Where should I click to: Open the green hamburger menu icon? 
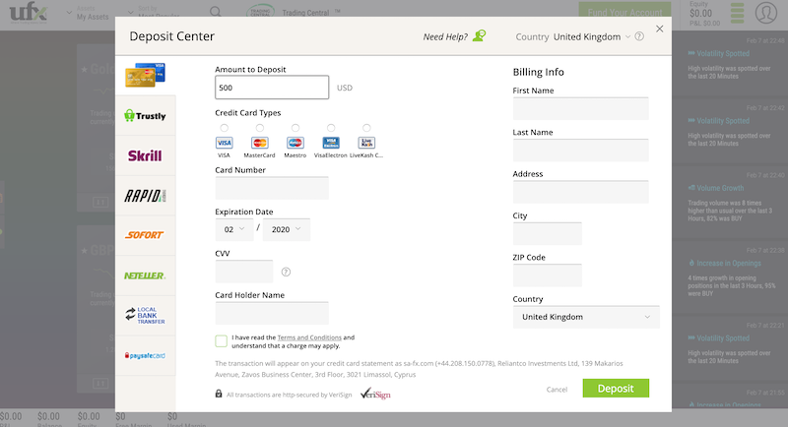(x=737, y=13)
